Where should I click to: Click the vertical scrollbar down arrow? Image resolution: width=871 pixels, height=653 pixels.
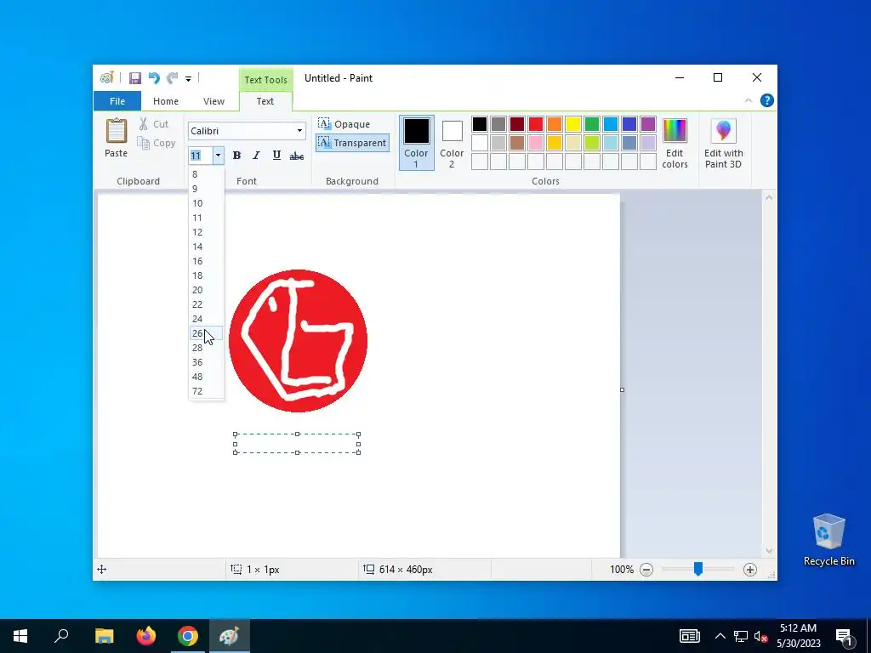[x=769, y=551]
